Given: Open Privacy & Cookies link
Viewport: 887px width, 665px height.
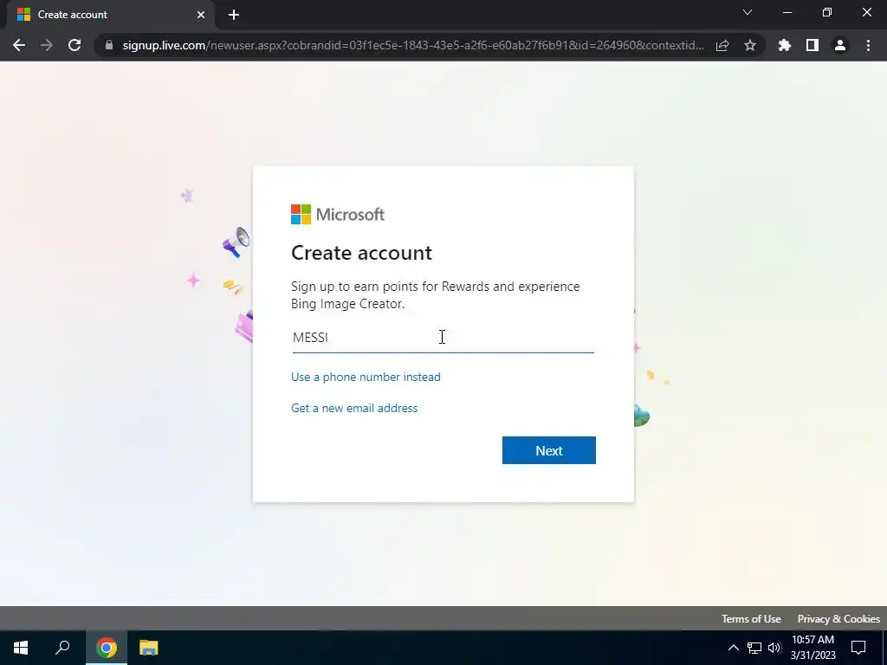Looking at the screenshot, I should 838,618.
